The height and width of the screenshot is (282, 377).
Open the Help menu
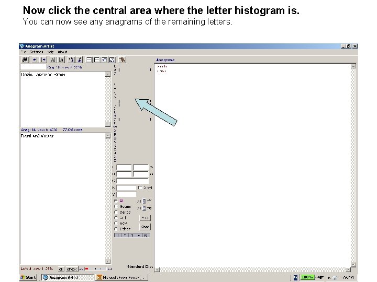click(50, 52)
